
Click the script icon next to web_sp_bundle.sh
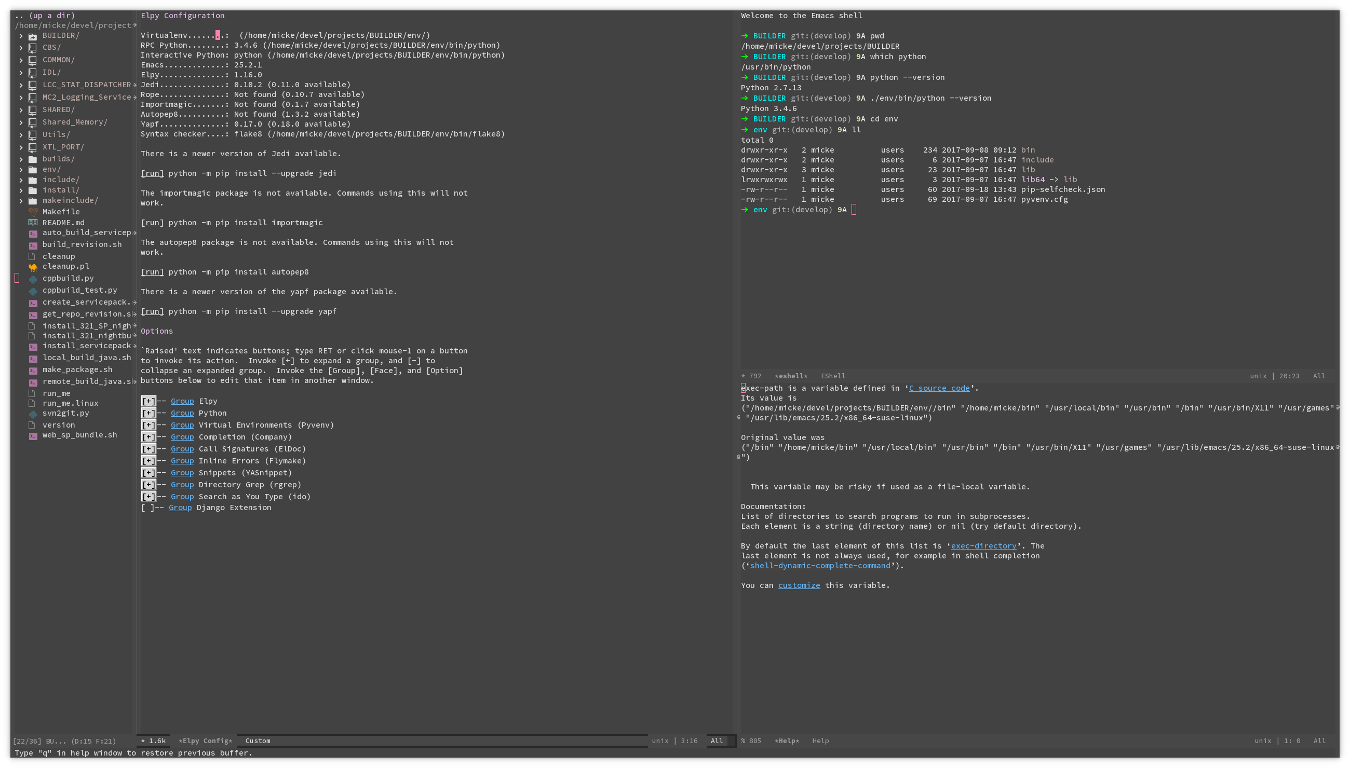pyautogui.click(x=33, y=435)
